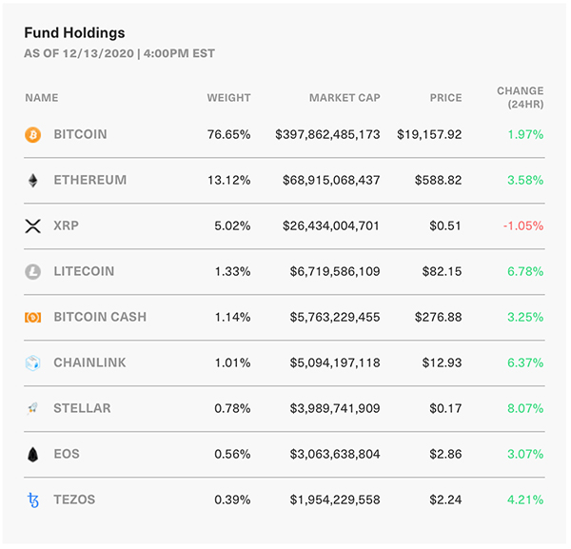The height and width of the screenshot is (549, 571).
Task: Click the MARKET CAP column header
Action: click(345, 98)
